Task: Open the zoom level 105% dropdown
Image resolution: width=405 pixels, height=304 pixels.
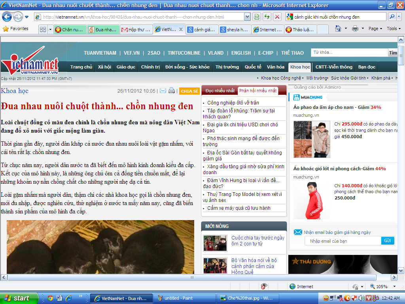Action: [394, 287]
